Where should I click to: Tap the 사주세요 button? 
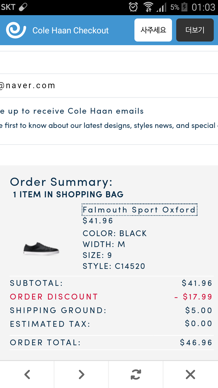[153, 30]
